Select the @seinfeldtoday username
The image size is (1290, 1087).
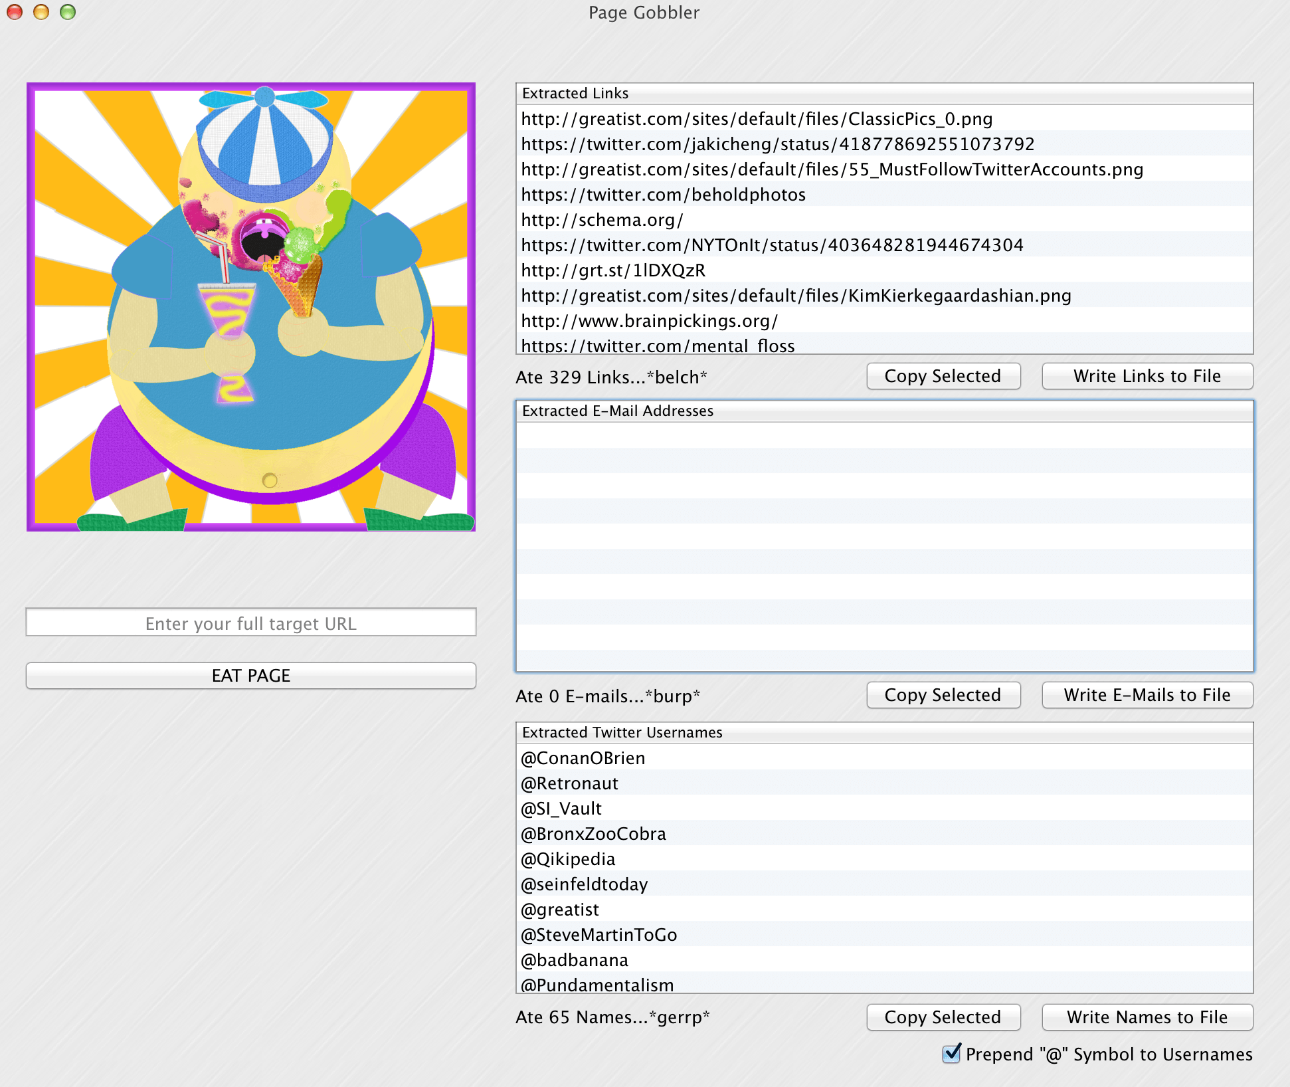tap(585, 884)
